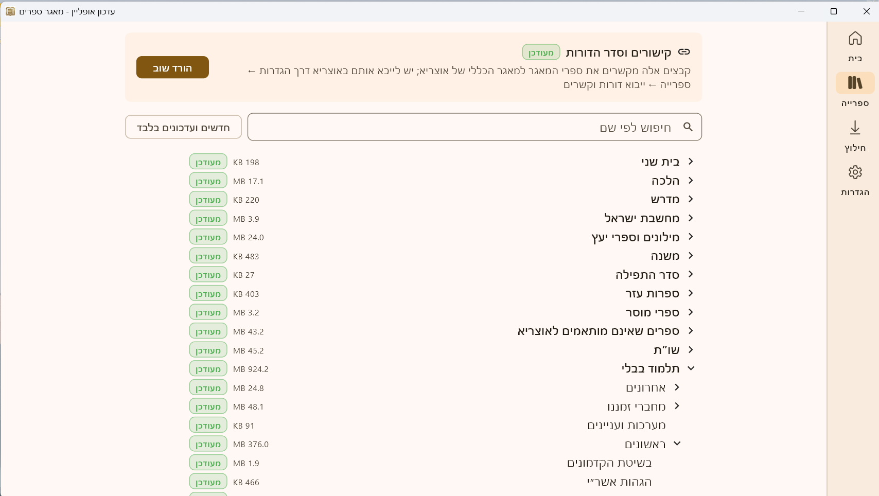Click the 17.1 MB size text
The image size is (879, 496).
pyautogui.click(x=248, y=181)
